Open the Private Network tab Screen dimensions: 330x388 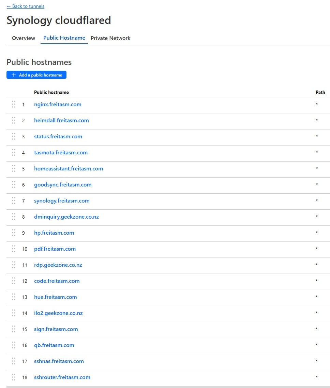point(110,38)
